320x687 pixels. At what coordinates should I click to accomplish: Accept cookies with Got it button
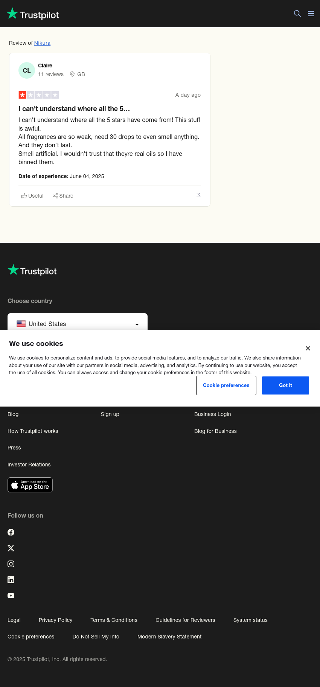(x=285, y=385)
